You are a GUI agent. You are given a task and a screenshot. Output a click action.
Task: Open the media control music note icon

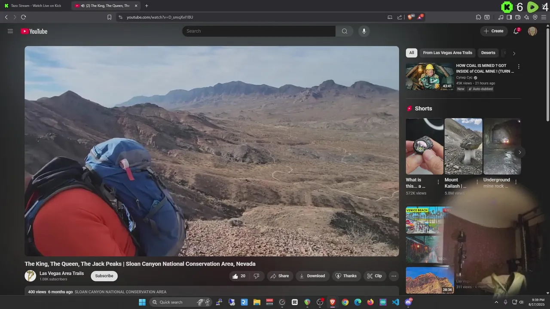pyautogui.click(x=501, y=17)
